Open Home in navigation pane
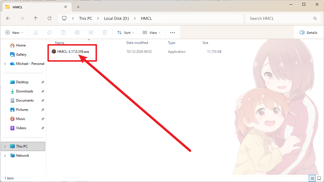Screen dimensions: 324x182 coord(21,45)
